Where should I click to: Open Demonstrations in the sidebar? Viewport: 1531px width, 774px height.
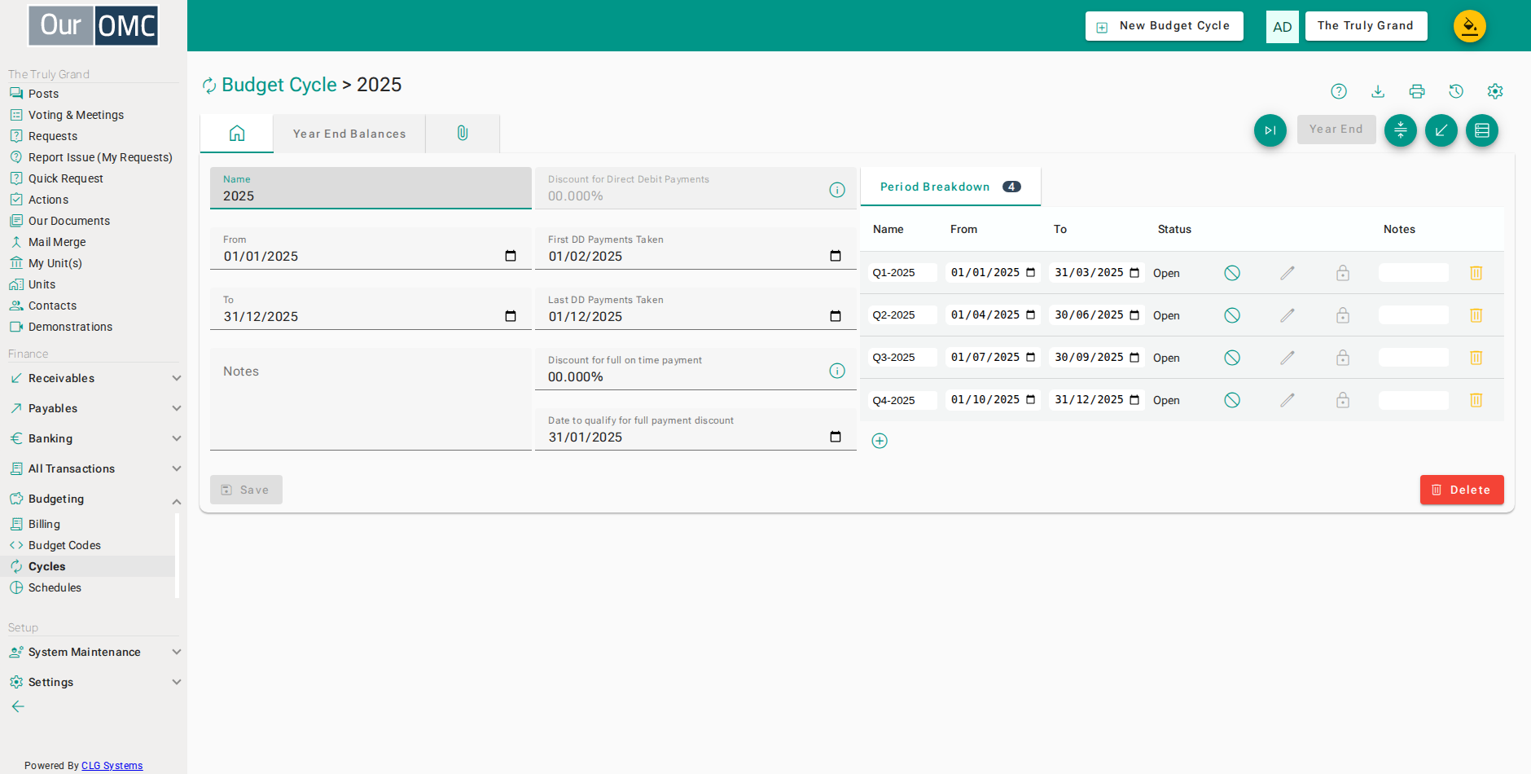point(70,327)
